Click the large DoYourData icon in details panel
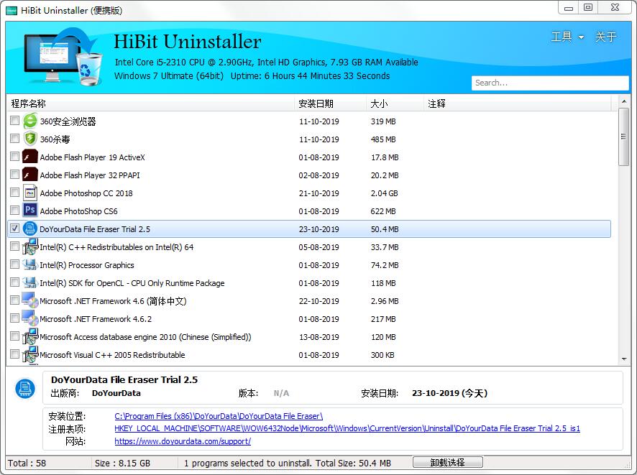The width and height of the screenshot is (637, 475). coord(24,389)
